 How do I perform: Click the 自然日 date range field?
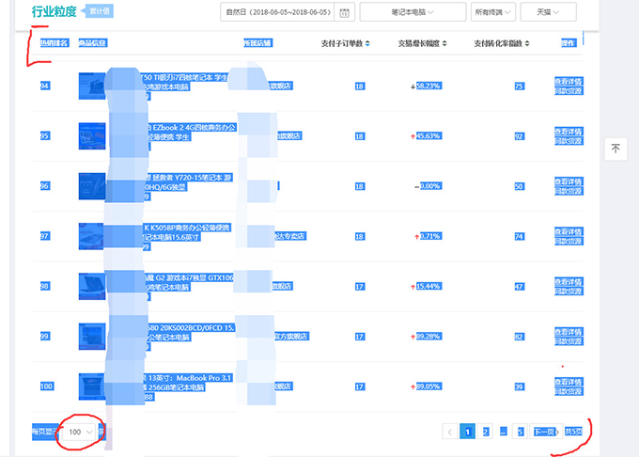(x=278, y=12)
